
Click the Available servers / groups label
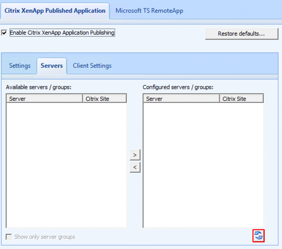[x=38, y=87]
